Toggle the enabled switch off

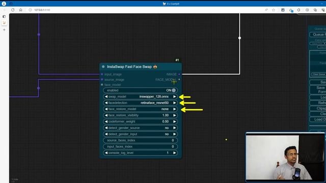point(174,90)
